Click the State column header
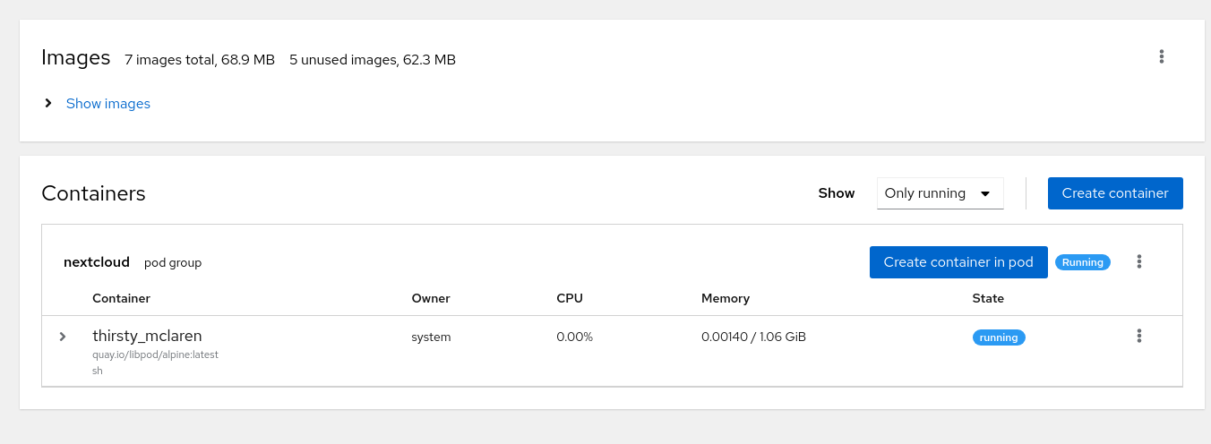Viewport: 1211px width, 444px height. coord(988,298)
